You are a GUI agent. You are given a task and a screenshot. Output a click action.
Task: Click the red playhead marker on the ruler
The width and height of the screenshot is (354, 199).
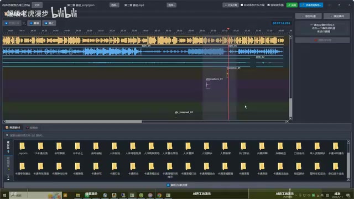[228, 29]
